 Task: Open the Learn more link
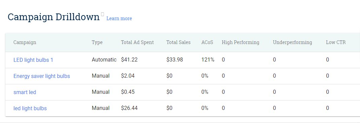119,18
